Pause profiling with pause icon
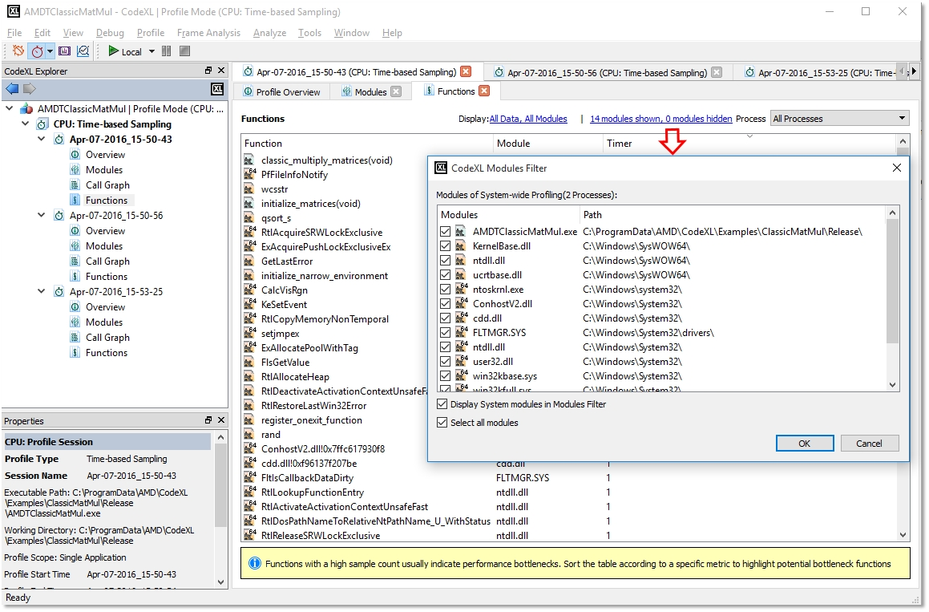Viewport: 929px width, 612px height. (x=167, y=51)
